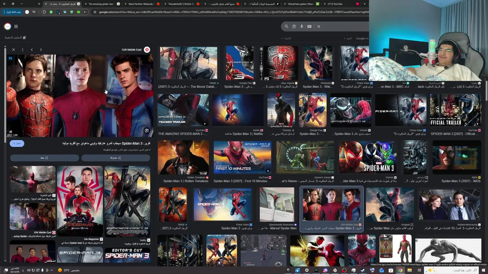Image resolution: width=488 pixels, height=274 pixels.
Task: Open a new browser tab
Action: point(39,4)
